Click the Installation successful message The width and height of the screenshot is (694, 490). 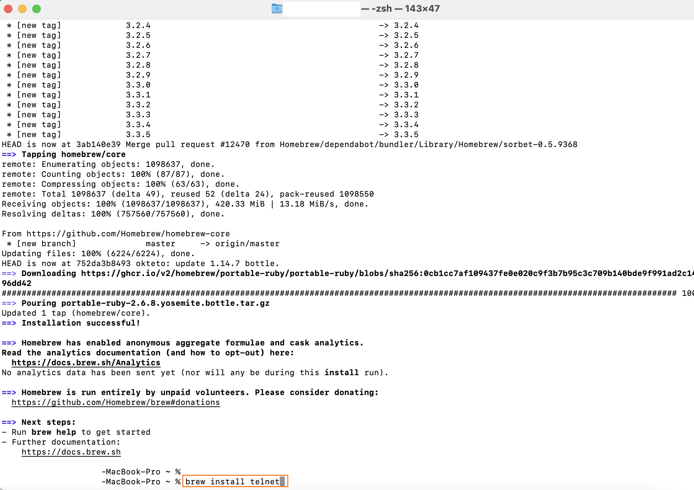[x=80, y=323]
